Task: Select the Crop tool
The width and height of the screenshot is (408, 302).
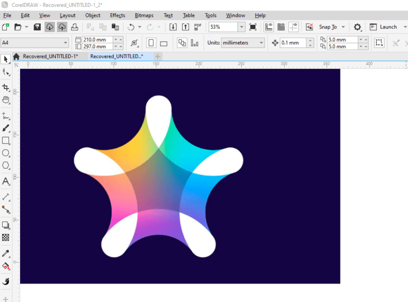Action: [x=6, y=86]
